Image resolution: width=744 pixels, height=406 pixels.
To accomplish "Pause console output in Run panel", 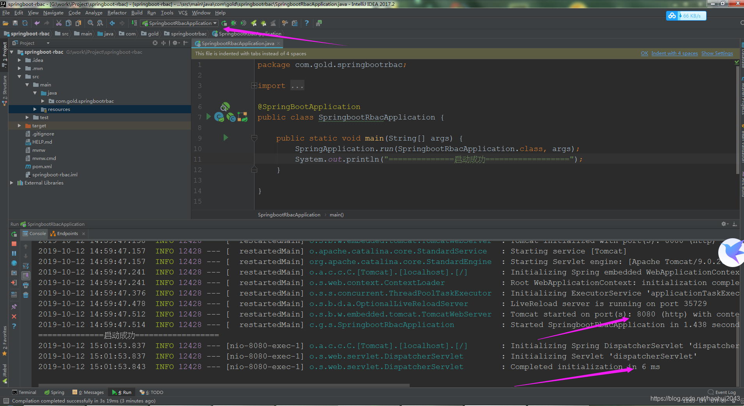I will coord(14,253).
